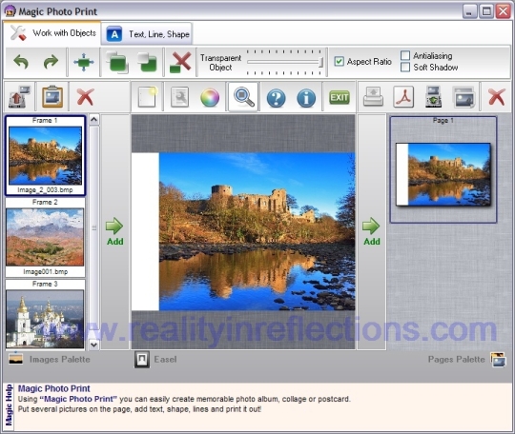This screenshot has height=434, width=515.
Task: Click the Magic Photo Print title bar icon
Action: tap(10, 10)
